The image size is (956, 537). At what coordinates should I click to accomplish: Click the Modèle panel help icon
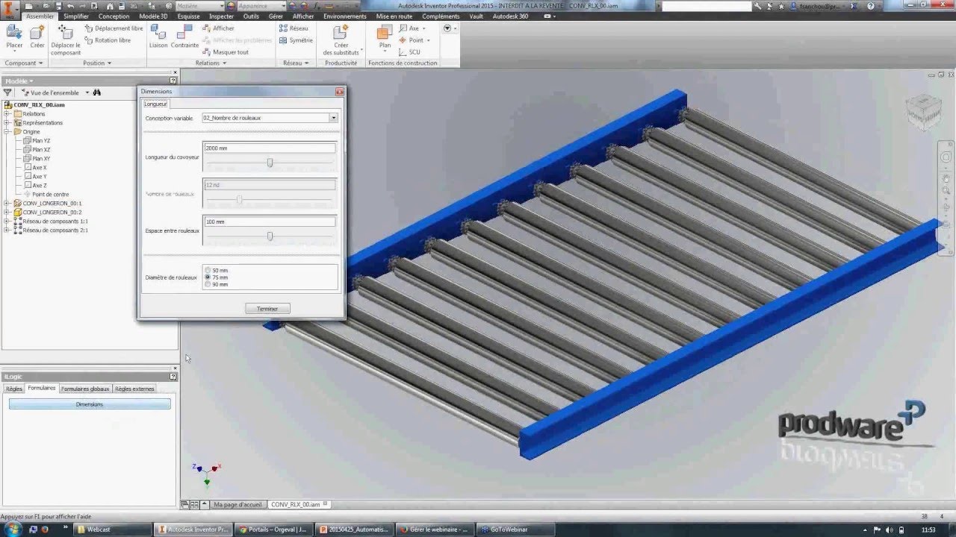coord(173,81)
